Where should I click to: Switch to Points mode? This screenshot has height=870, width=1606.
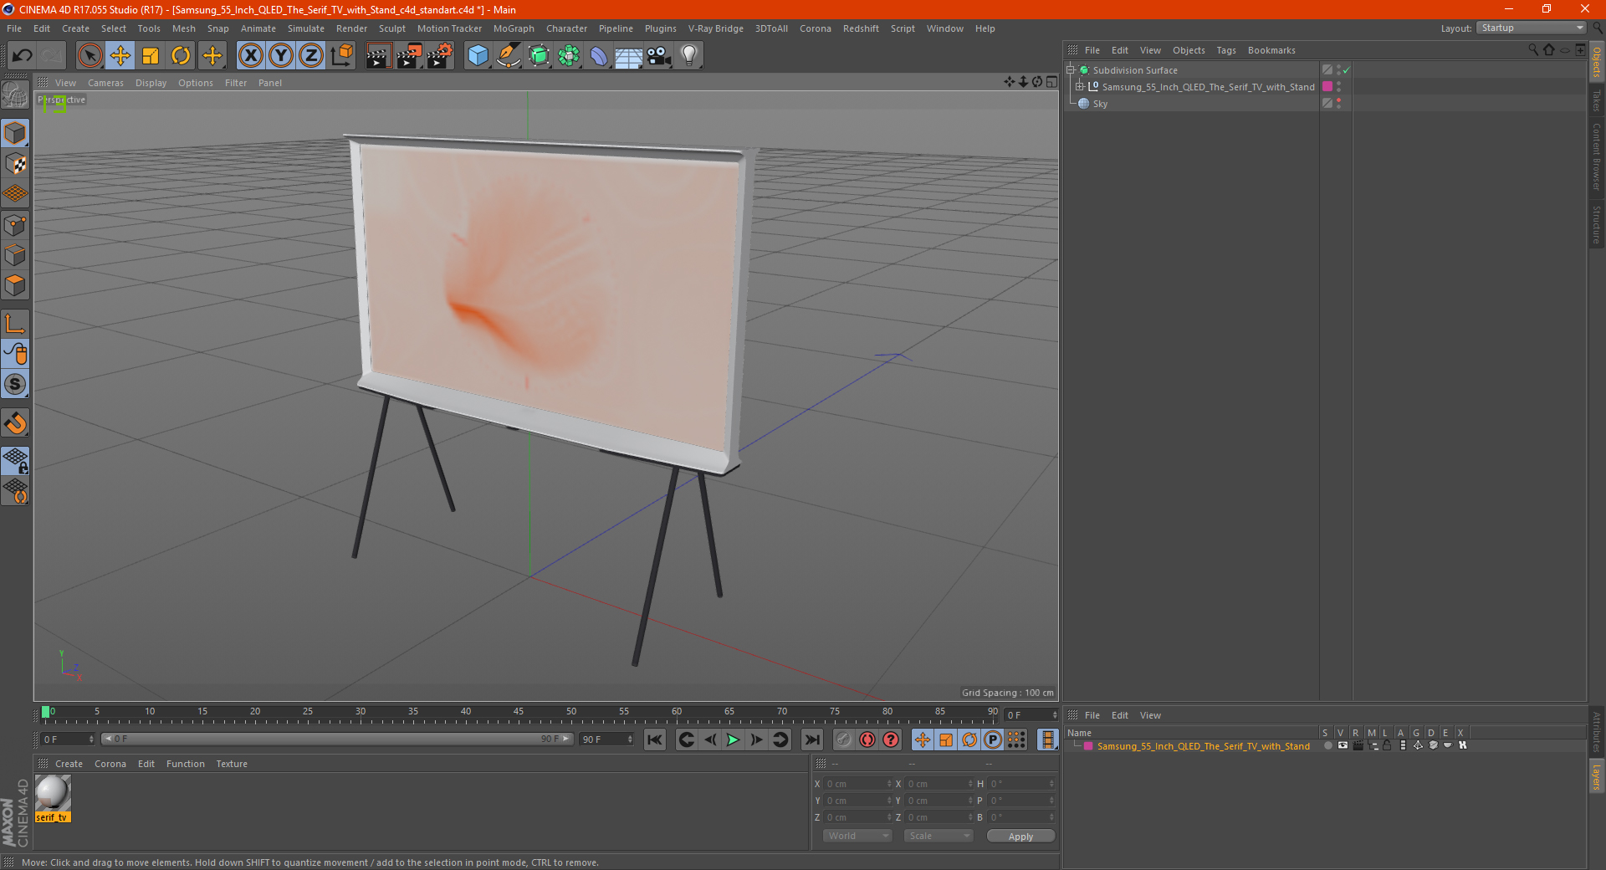click(x=15, y=225)
